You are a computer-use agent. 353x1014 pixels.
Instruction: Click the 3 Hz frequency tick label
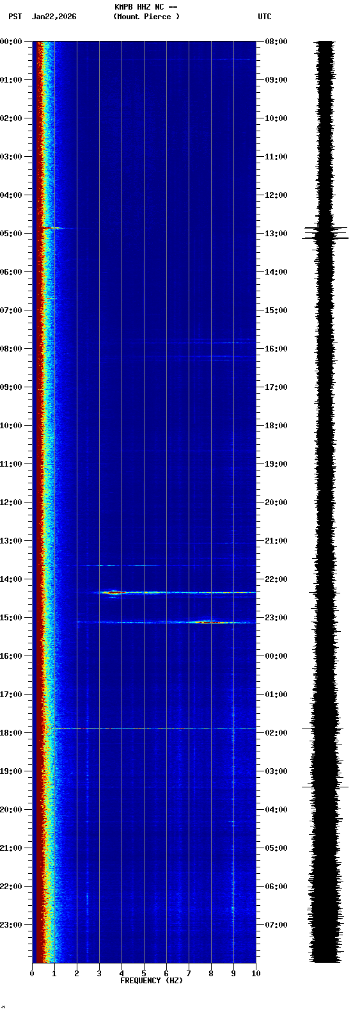coord(99,974)
